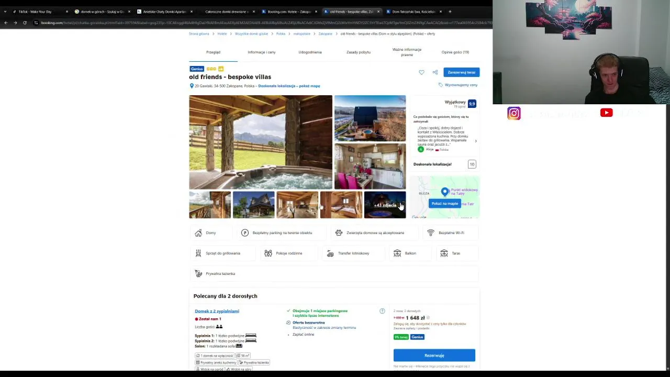Click the Zarezerwuj teraz button
Screen dimensions: 670x377
point(462,72)
